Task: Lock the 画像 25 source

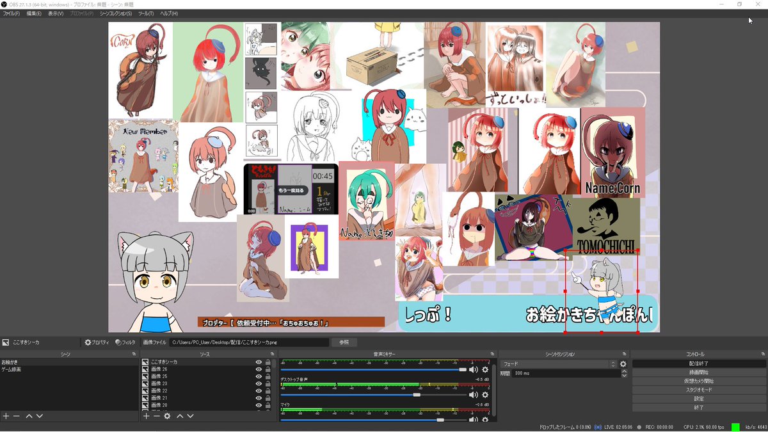Action: coord(268,376)
